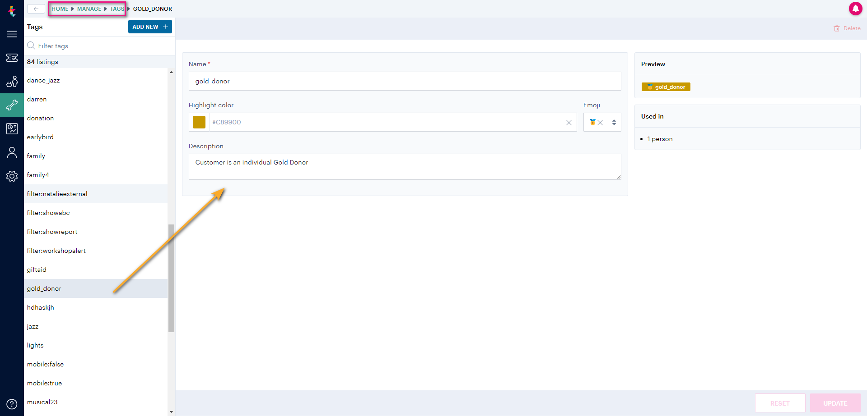
Task: Open the products and shapes icon in sidebar
Action: (x=12, y=82)
